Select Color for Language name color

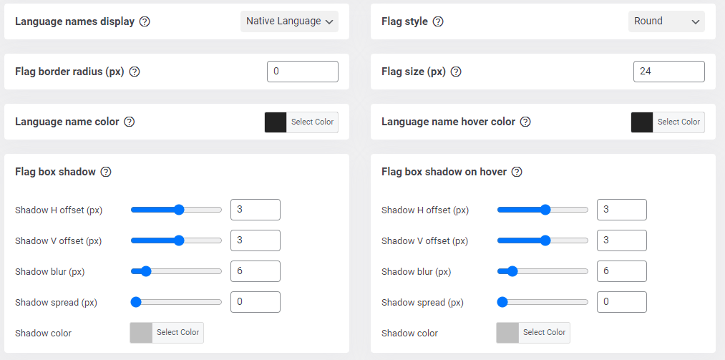click(x=312, y=122)
